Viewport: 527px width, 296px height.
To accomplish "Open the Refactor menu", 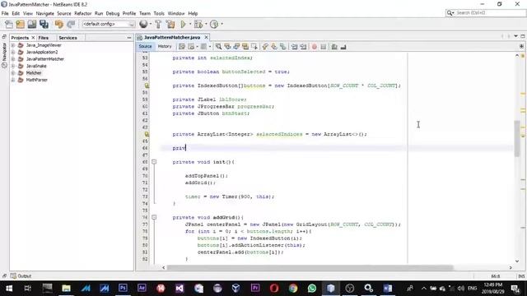I will pyautogui.click(x=82, y=13).
